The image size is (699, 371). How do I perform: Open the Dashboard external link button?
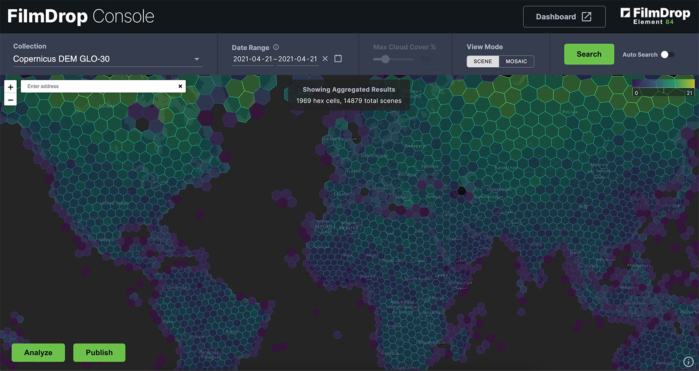click(564, 17)
